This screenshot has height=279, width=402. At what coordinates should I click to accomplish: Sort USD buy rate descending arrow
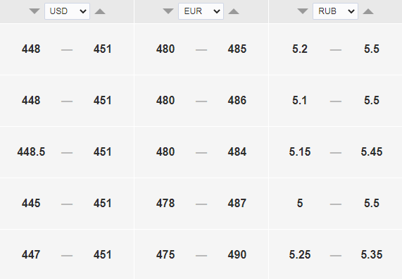[34, 11]
